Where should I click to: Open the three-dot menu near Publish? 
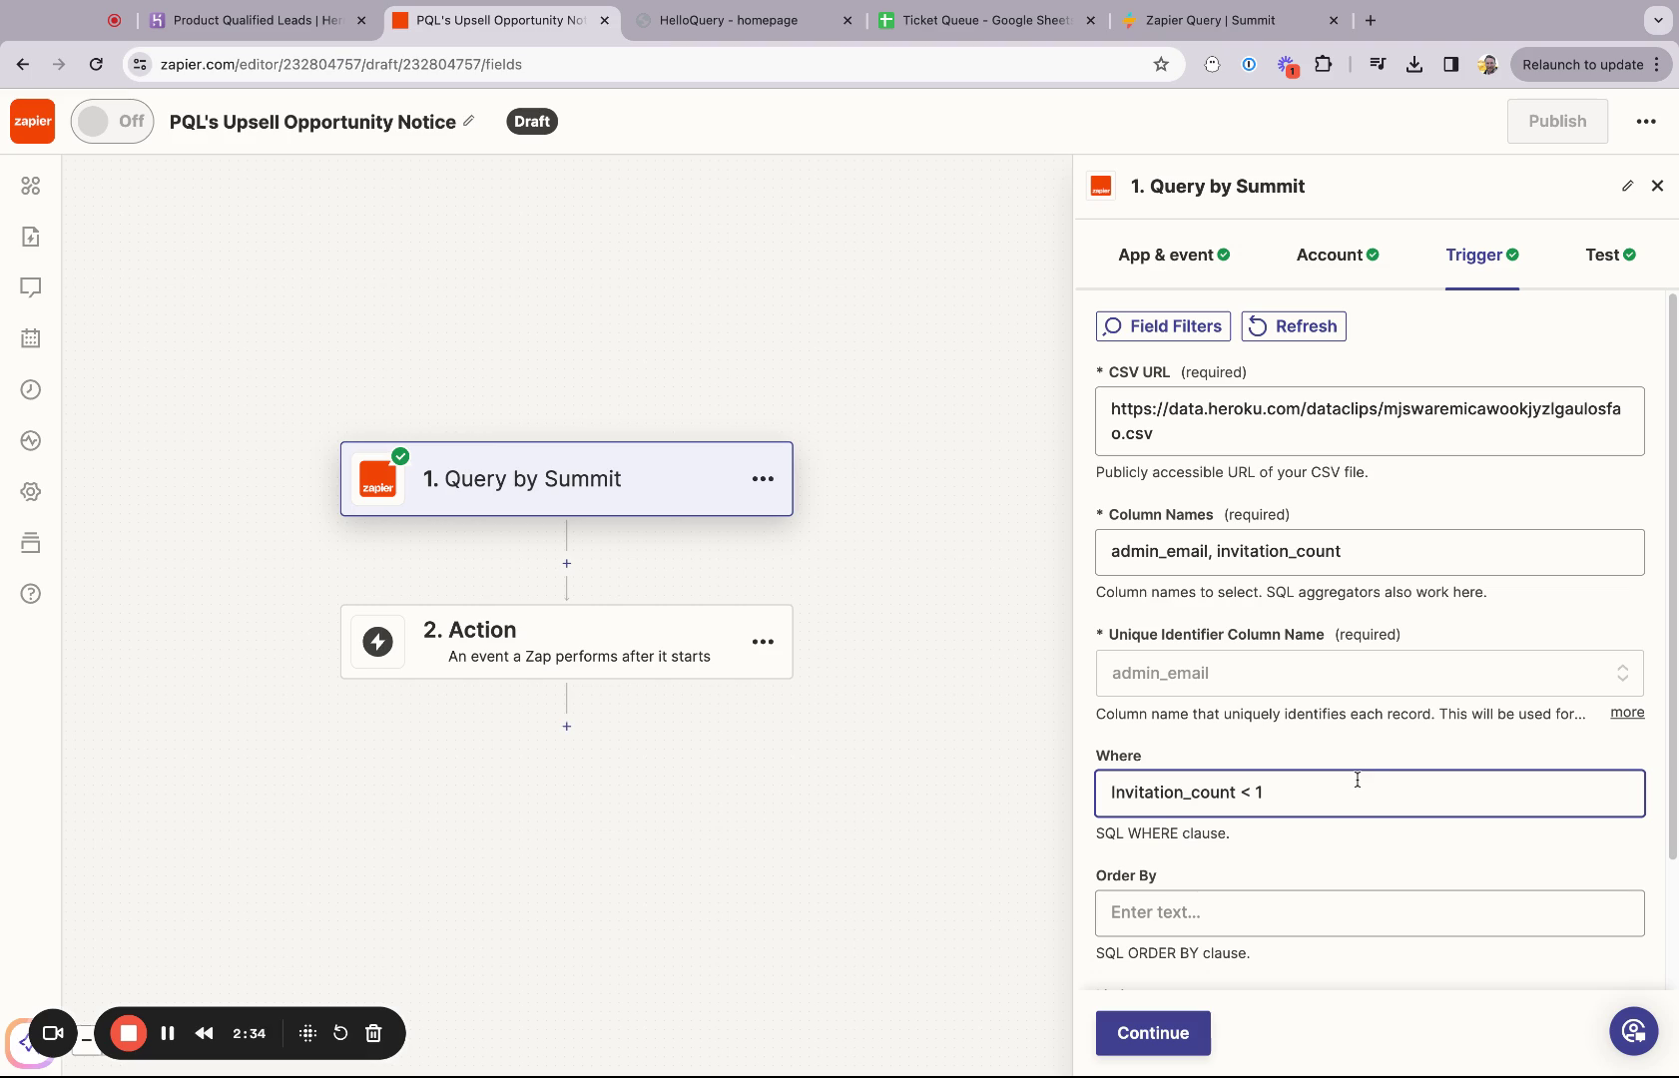[1648, 121]
